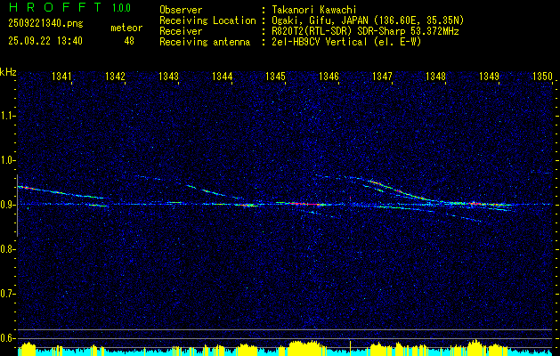Click the Observer label

click(181, 10)
